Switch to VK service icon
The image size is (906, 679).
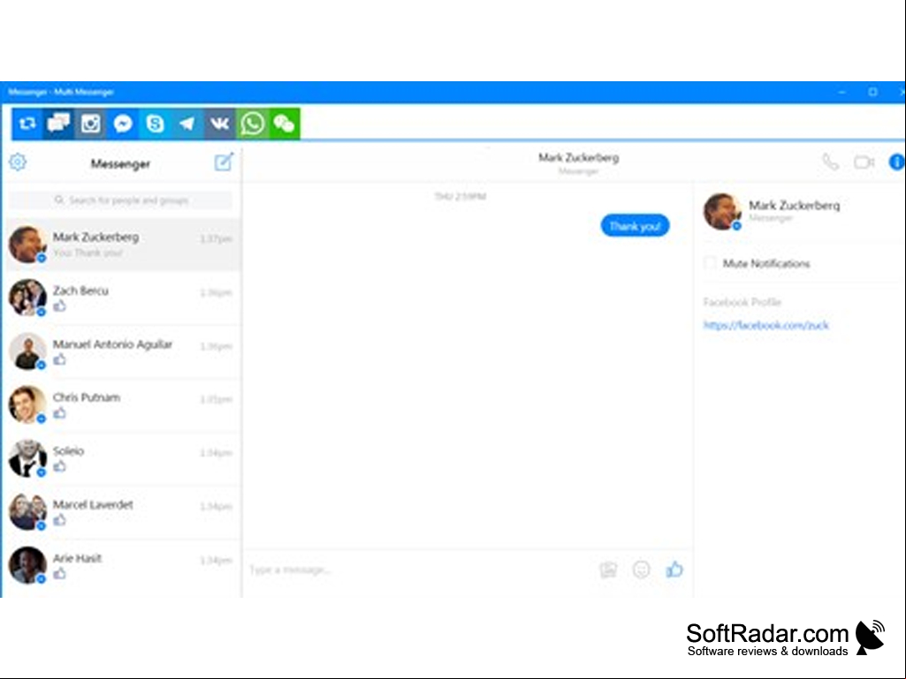tap(219, 124)
